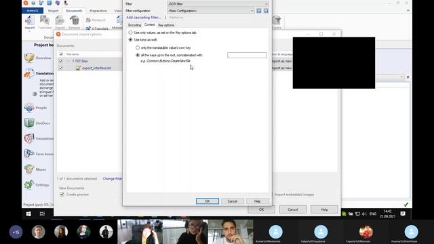Viewport: 434px width, 244px height.
Task: Click the green check tray icon
Action: [x=344, y=214]
